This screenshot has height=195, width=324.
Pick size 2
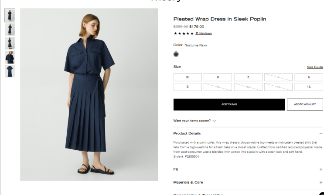(248, 77)
